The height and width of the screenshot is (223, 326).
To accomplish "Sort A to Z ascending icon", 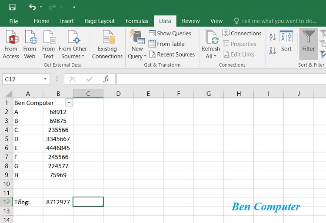I will click(x=273, y=37).
